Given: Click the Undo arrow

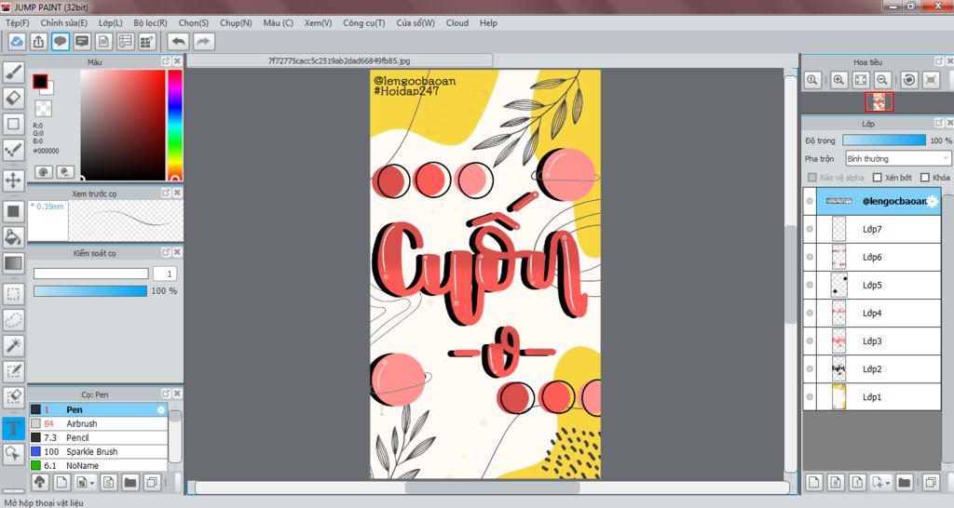Looking at the screenshot, I should tap(178, 42).
